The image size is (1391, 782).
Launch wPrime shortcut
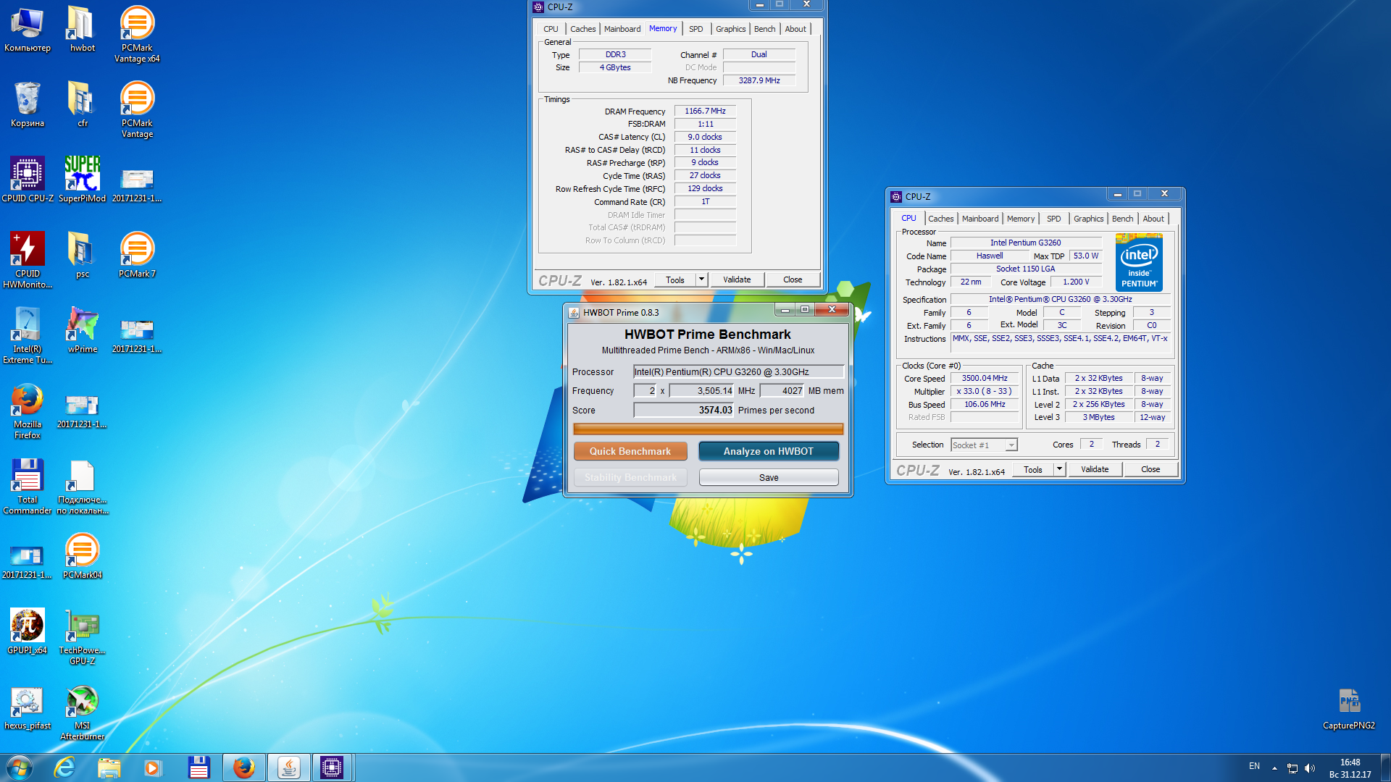pyautogui.click(x=82, y=331)
